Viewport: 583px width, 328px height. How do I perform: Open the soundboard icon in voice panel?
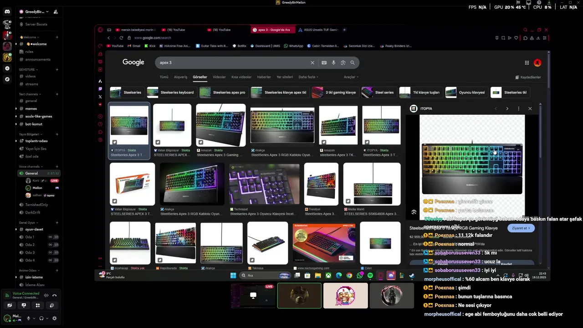[x=52, y=306]
